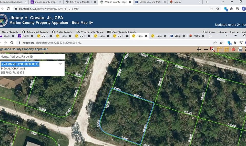The image size is (246, 146).
Task: Open new tab in hcpao.org window
Action: point(210,36)
